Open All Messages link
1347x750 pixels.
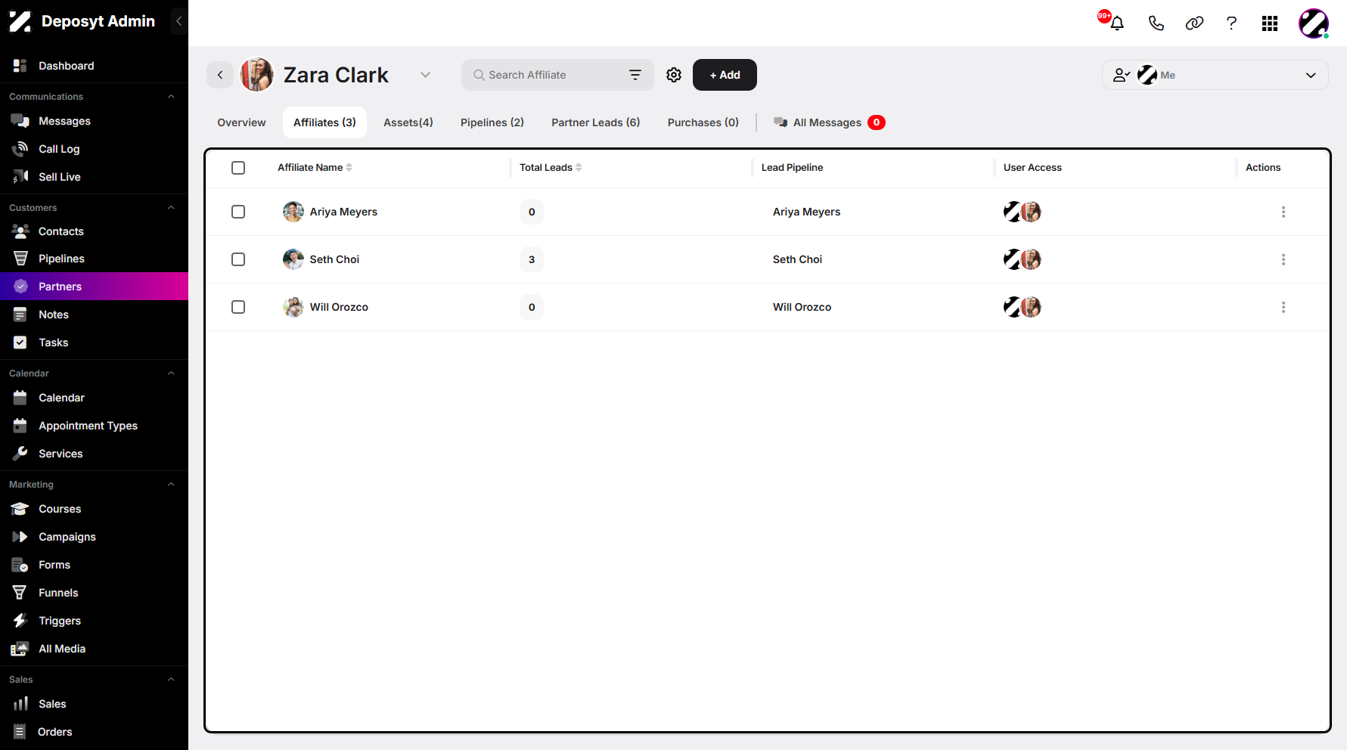coord(829,122)
